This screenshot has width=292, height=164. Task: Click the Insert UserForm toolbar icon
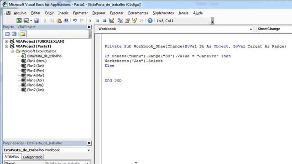point(26,20)
